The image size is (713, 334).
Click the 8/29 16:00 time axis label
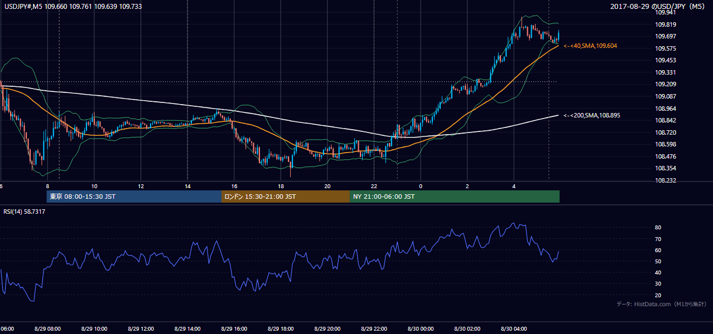(234, 328)
